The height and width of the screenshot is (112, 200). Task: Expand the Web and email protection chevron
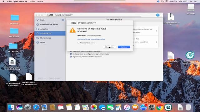click(x=156, y=42)
